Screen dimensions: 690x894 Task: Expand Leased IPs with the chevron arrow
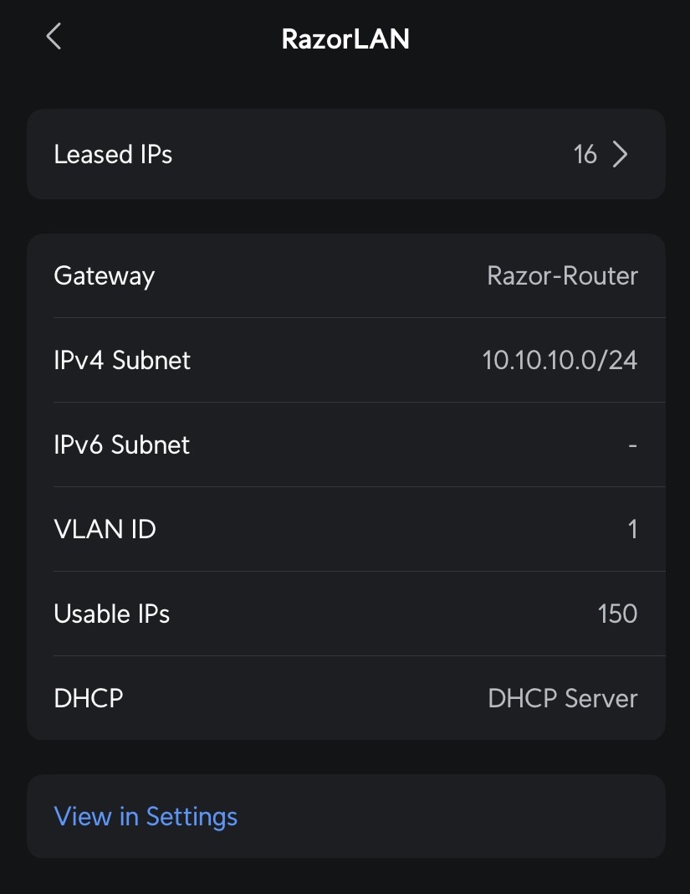point(620,155)
